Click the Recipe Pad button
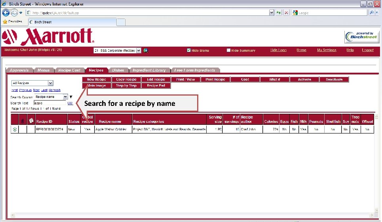This screenshot has height=222, width=382. tap(156, 86)
